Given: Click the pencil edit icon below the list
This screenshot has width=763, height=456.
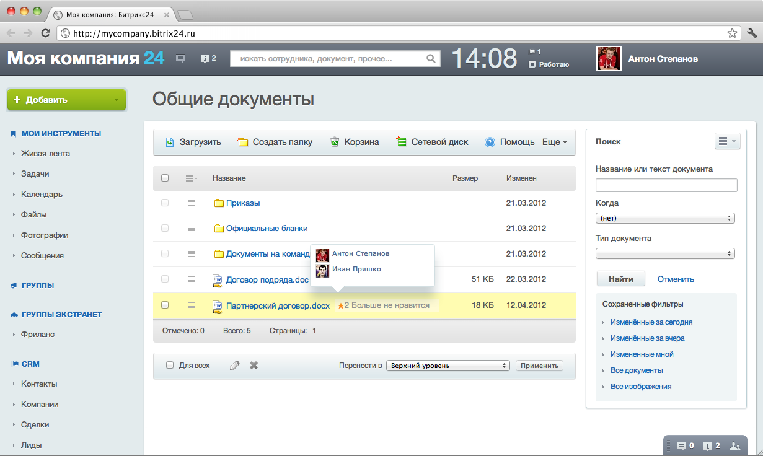Looking at the screenshot, I should pyautogui.click(x=234, y=366).
